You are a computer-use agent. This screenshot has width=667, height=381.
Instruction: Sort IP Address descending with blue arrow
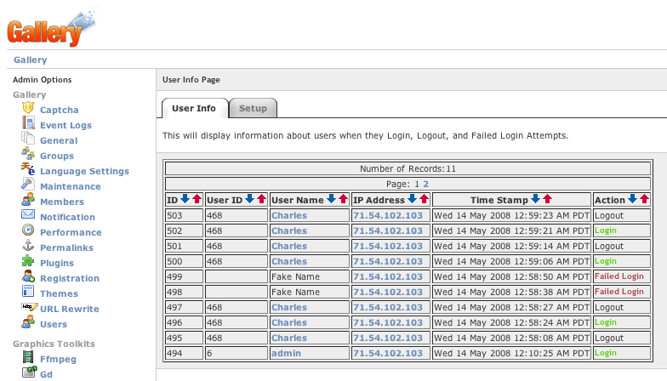click(412, 199)
